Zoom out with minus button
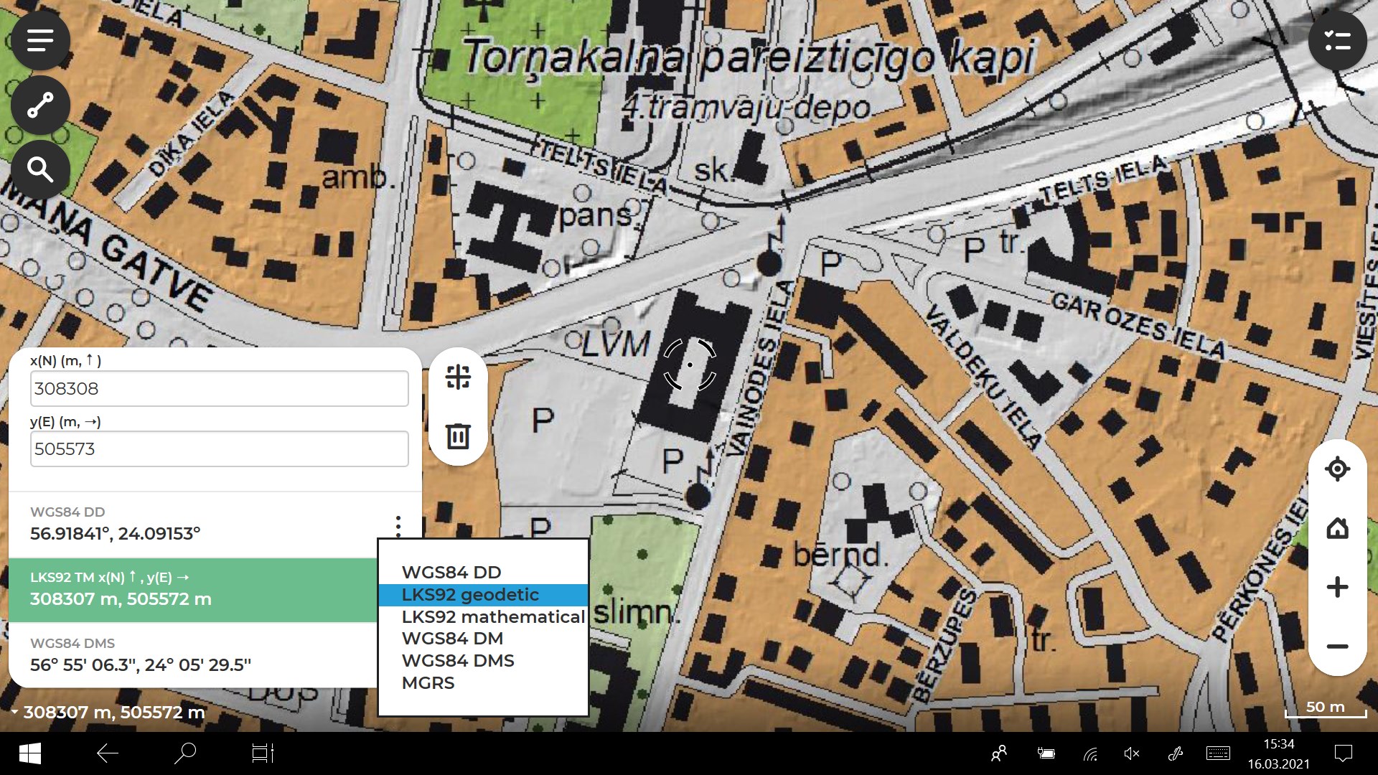Screen dimensions: 1378x775 (1337, 647)
